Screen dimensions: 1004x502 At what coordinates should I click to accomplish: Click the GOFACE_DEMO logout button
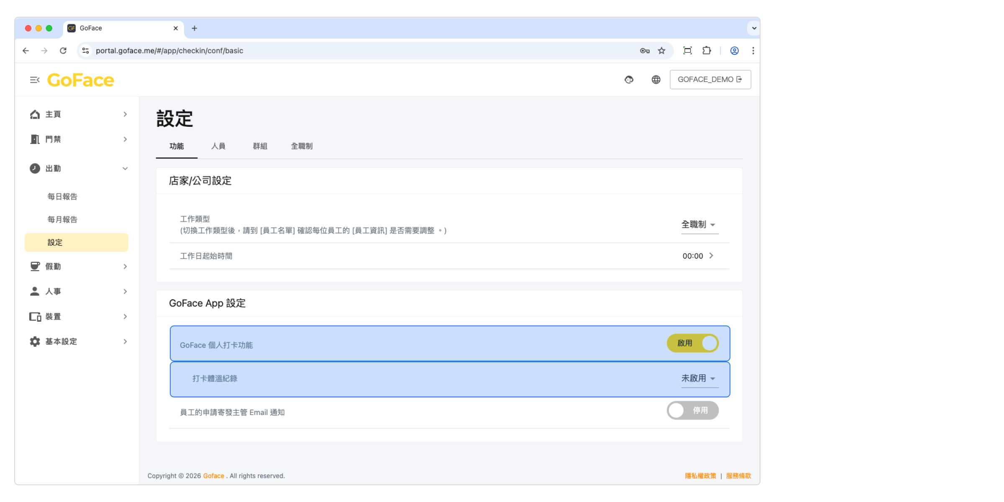710,79
